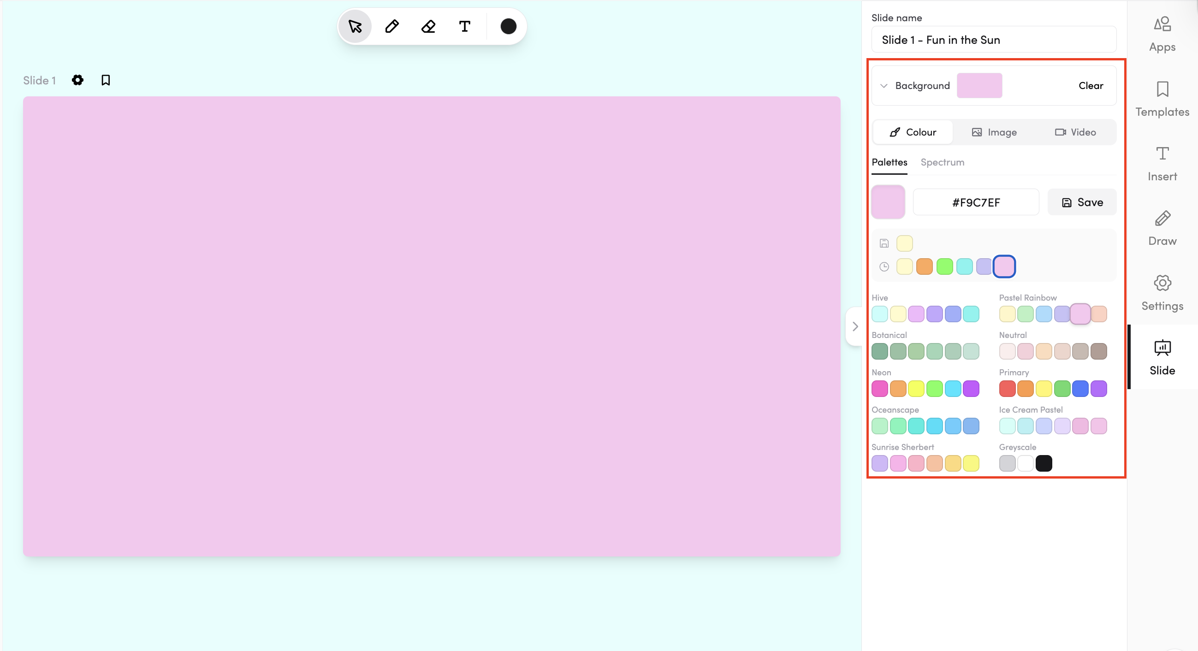This screenshot has width=1198, height=651.
Task: Select the pointer selection tool
Action: point(355,26)
